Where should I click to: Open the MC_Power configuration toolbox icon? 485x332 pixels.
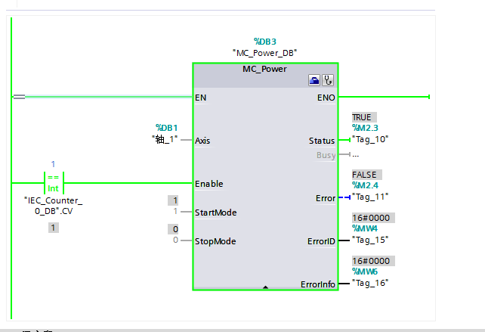314,80
